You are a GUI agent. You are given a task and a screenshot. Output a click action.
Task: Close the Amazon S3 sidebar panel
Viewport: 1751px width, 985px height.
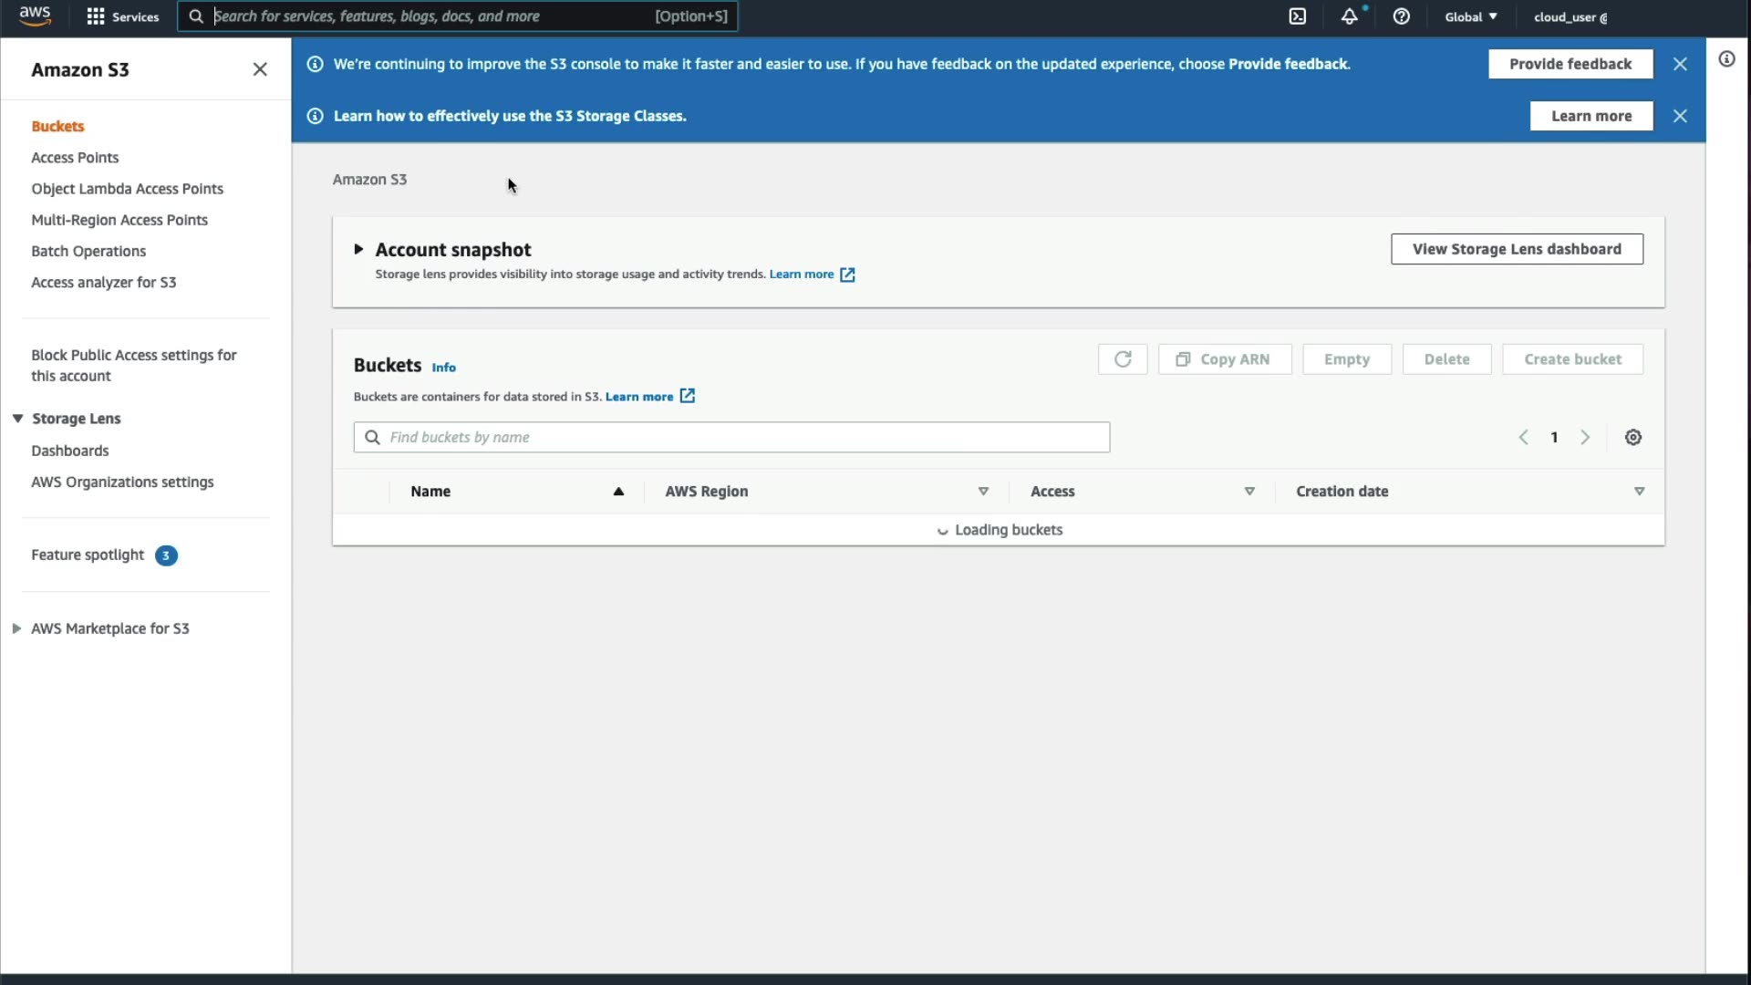pyautogui.click(x=260, y=69)
